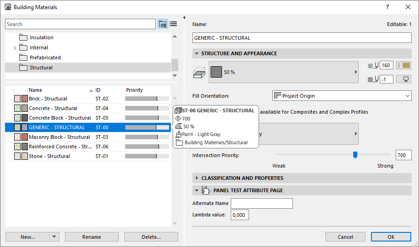
Task: Click the Reinforced Concrete fill pattern icon
Action: (17, 147)
